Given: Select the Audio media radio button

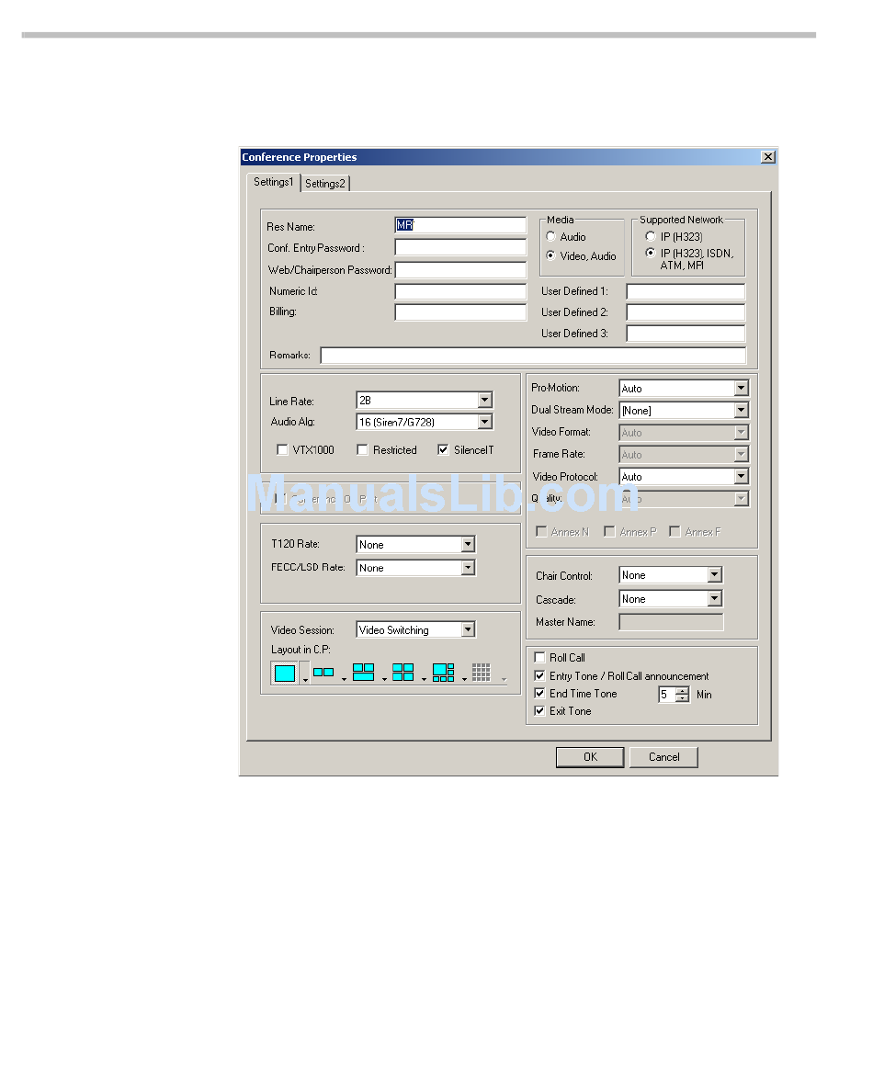Looking at the screenshot, I should [550, 236].
